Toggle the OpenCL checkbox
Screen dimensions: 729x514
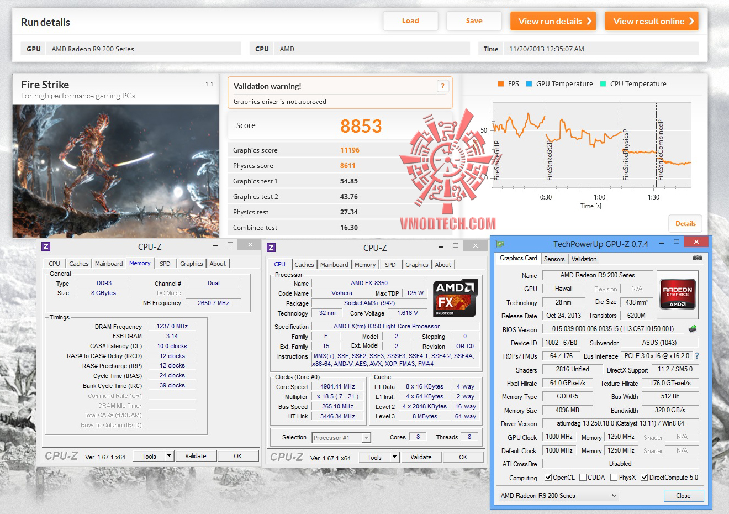pyautogui.click(x=548, y=478)
